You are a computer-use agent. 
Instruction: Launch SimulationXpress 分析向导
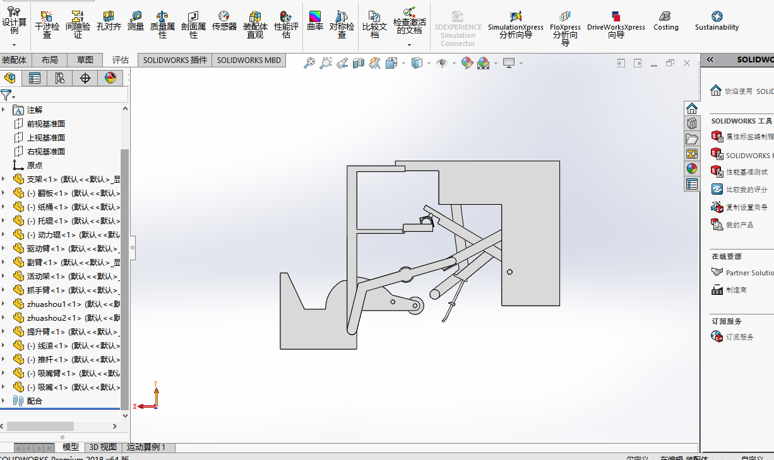(516, 24)
